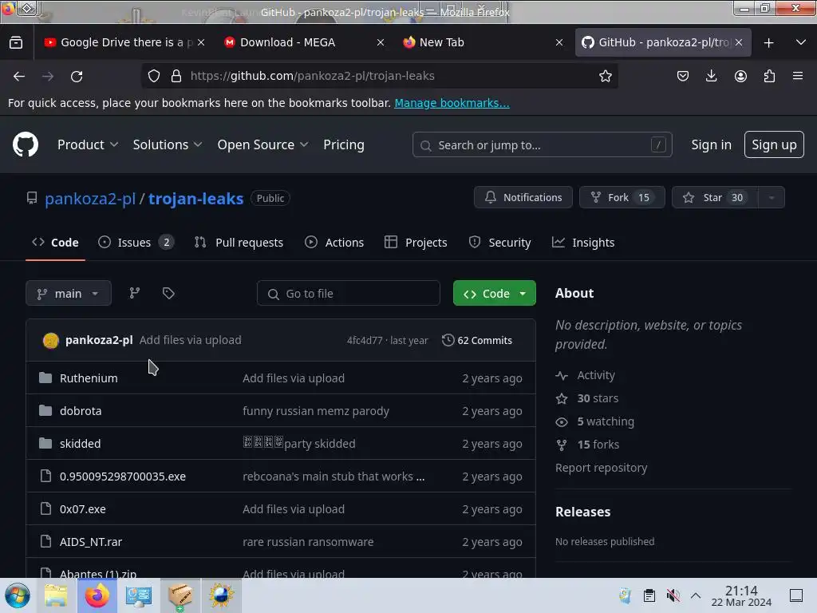This screenshot has height=613, width=817.
Task: Click the browser URL address bar
Action: point(379,76)
